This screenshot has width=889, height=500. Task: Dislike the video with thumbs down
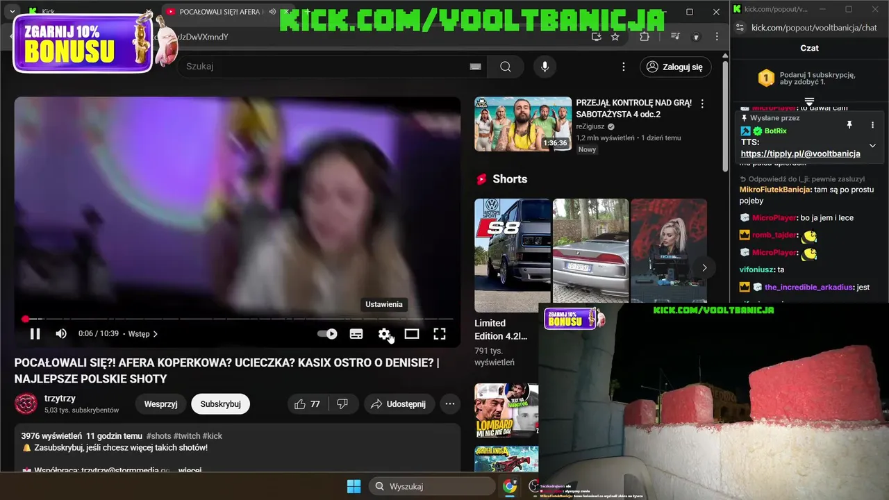pos(342,403)
